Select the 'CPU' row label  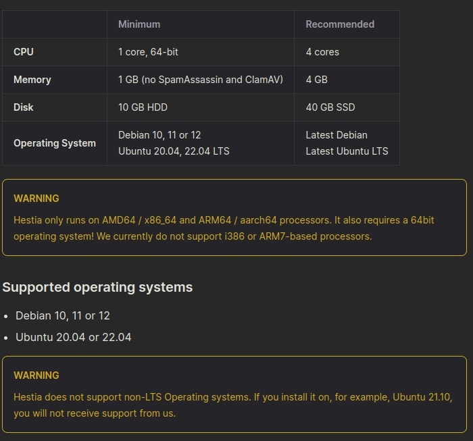click(24, 52)
